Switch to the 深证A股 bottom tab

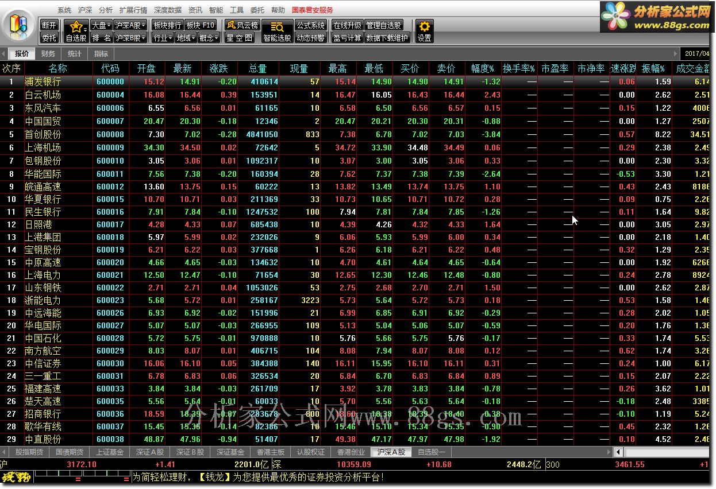tap(150, 452)
